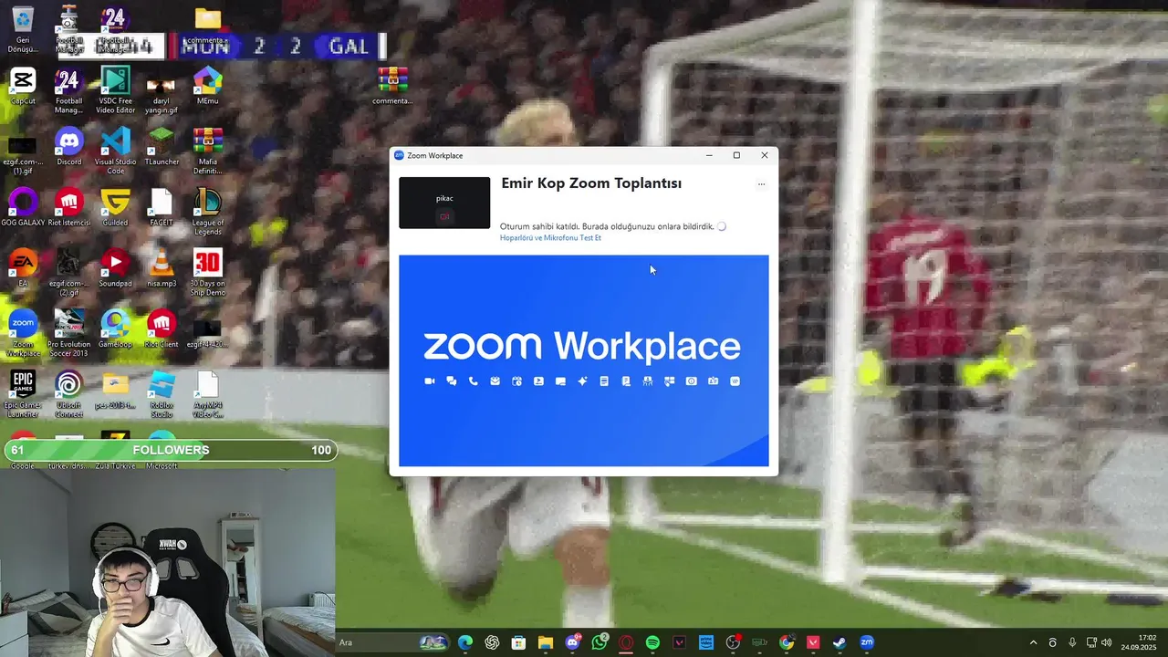The width and height of the screenshot is (1168, 657).
Task: Open Microsoft Edge from the taskbar
Action: click(465, 642)
